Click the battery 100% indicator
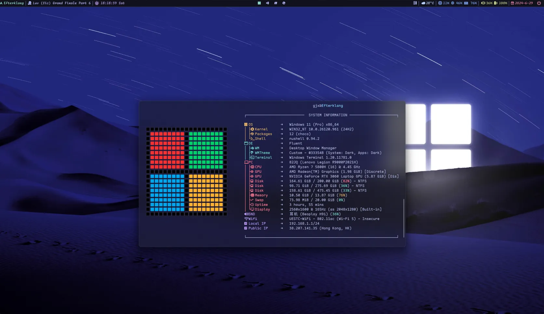The image size is (544, 314). [500, 3]
